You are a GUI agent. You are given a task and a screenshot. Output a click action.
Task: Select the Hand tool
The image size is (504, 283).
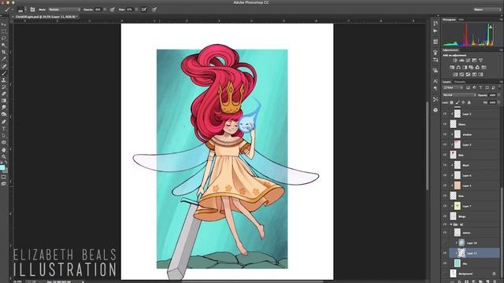point(4,150)
